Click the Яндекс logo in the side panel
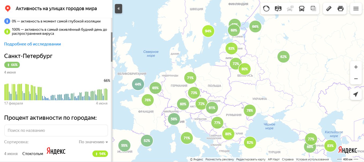This screenshot has width=364, height=162. 56,151
